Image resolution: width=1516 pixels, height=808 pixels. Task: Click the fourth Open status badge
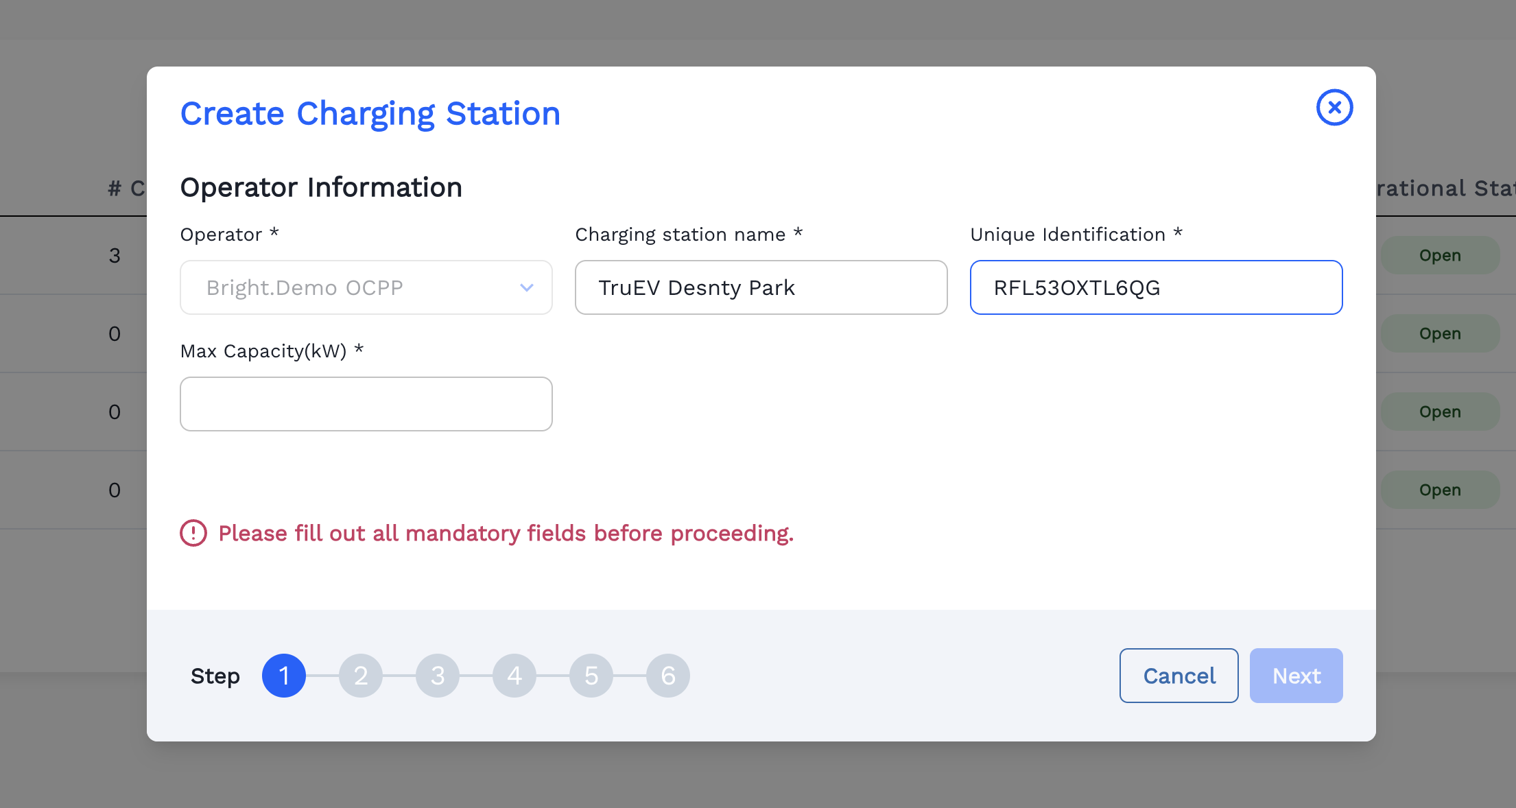(x=1439, y=490)
